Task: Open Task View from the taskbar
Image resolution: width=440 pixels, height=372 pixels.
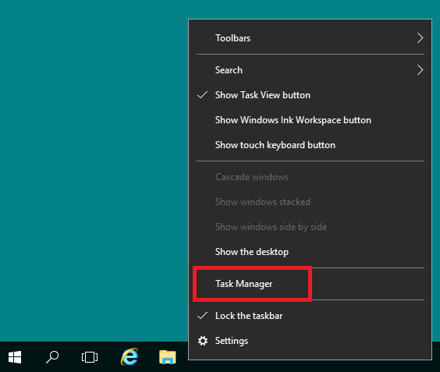Action: (x=90, y=357)
